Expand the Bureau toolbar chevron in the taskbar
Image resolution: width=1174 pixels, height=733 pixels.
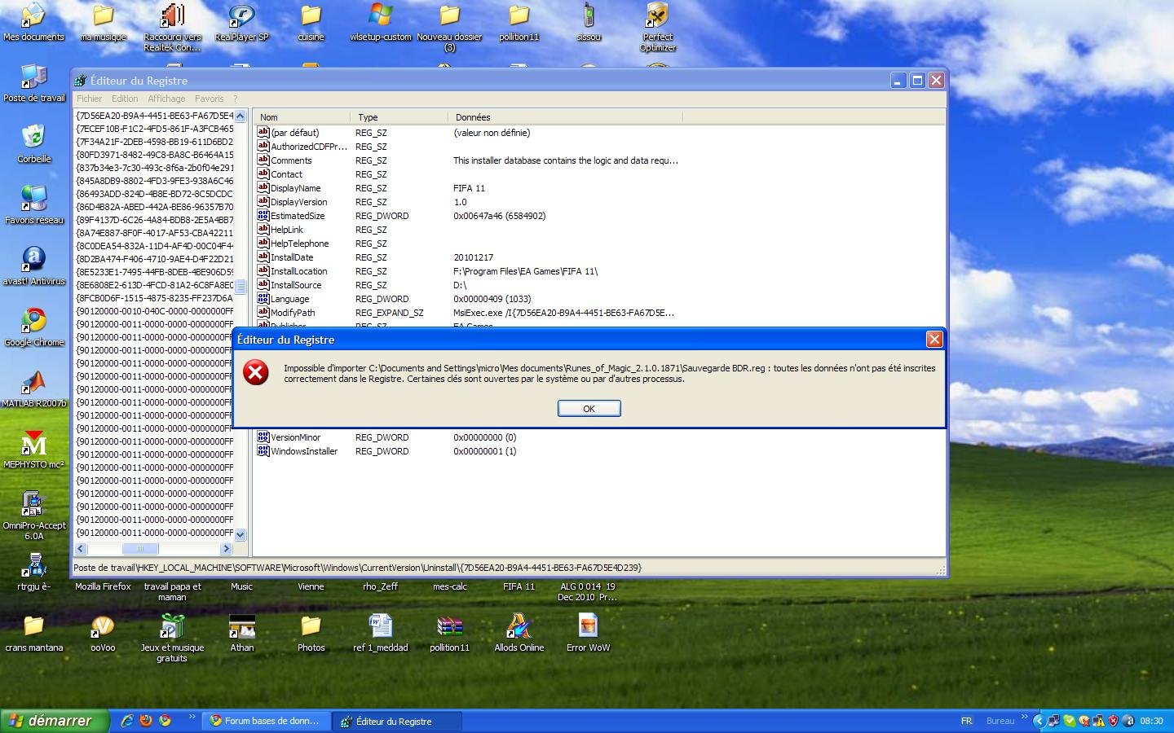1024,718
